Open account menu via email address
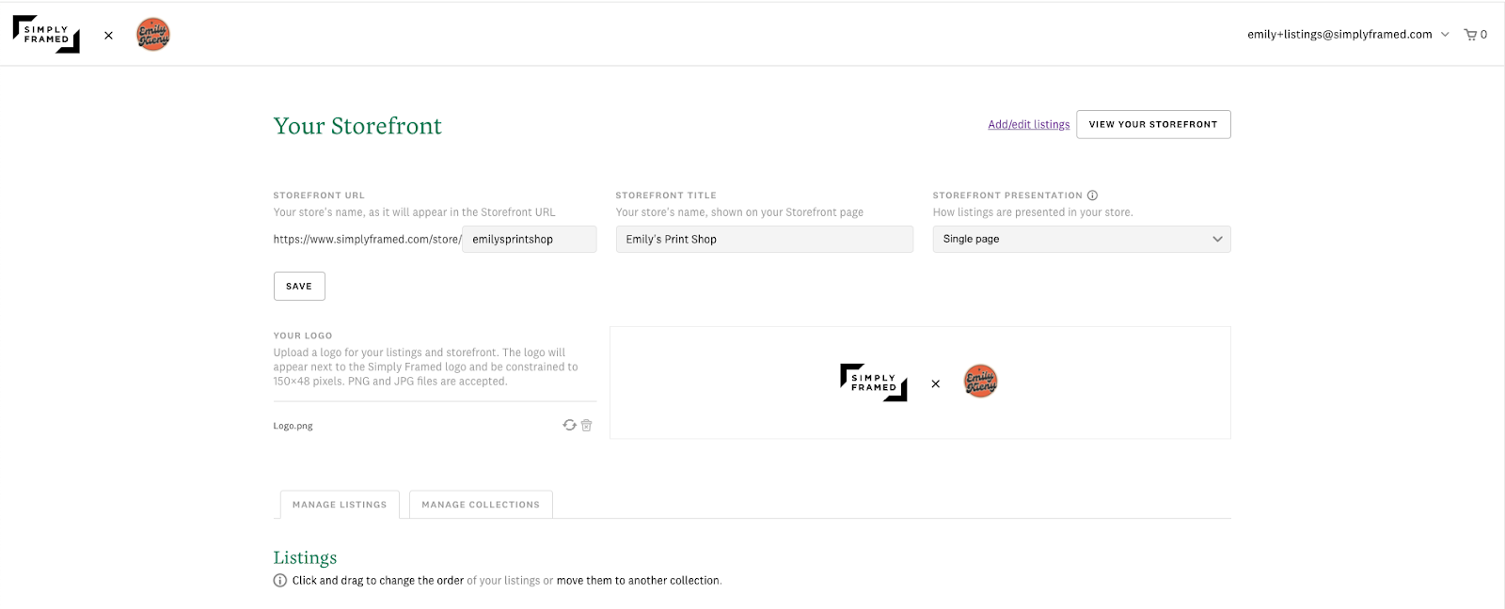This screenshot has width=1505, height=609. click(1339, 35)
